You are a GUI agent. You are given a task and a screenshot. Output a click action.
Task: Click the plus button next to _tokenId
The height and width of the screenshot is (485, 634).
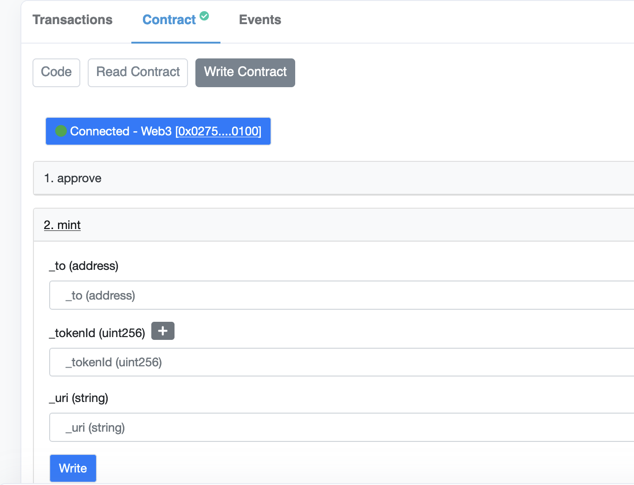(x=163, y=331)
